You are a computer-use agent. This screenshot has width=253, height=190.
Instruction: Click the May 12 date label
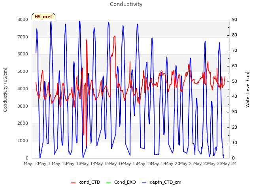coord(60,163)
